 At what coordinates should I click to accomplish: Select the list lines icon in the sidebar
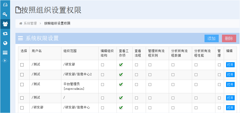5,53
